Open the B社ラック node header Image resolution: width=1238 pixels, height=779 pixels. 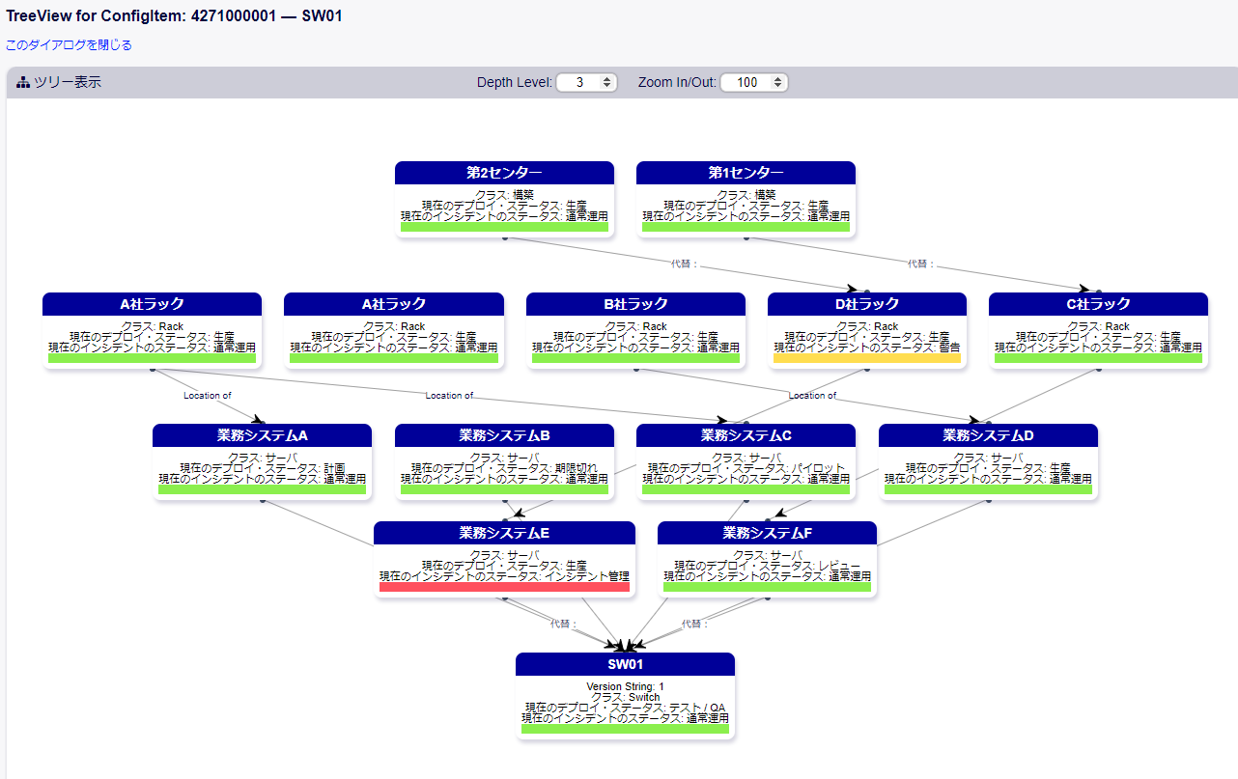point(635,304)
